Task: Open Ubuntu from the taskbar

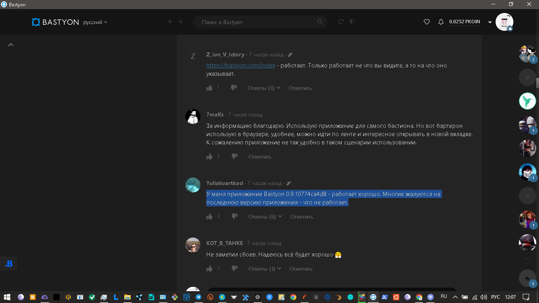Action: click(396, 297)
